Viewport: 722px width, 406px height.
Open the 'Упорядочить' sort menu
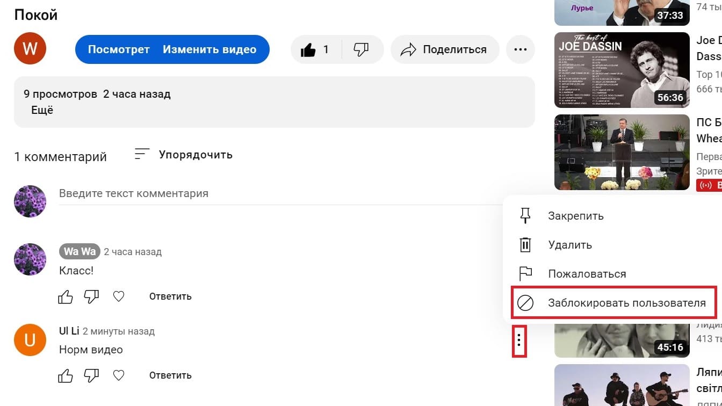click(x=184, y=155)
